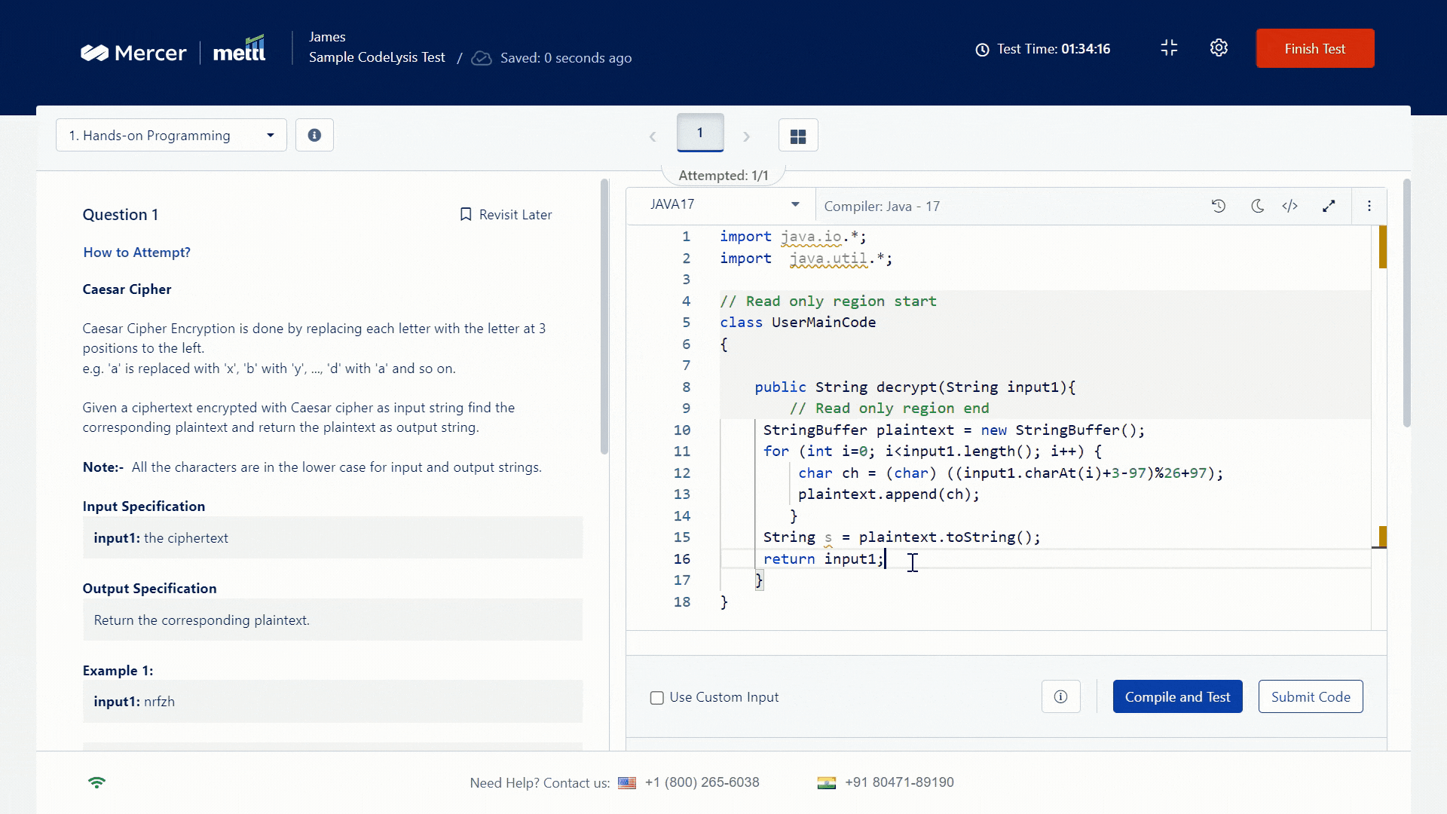
Task: Click the US phone number +1 (800) 265-6038
Action: (702, 782)
